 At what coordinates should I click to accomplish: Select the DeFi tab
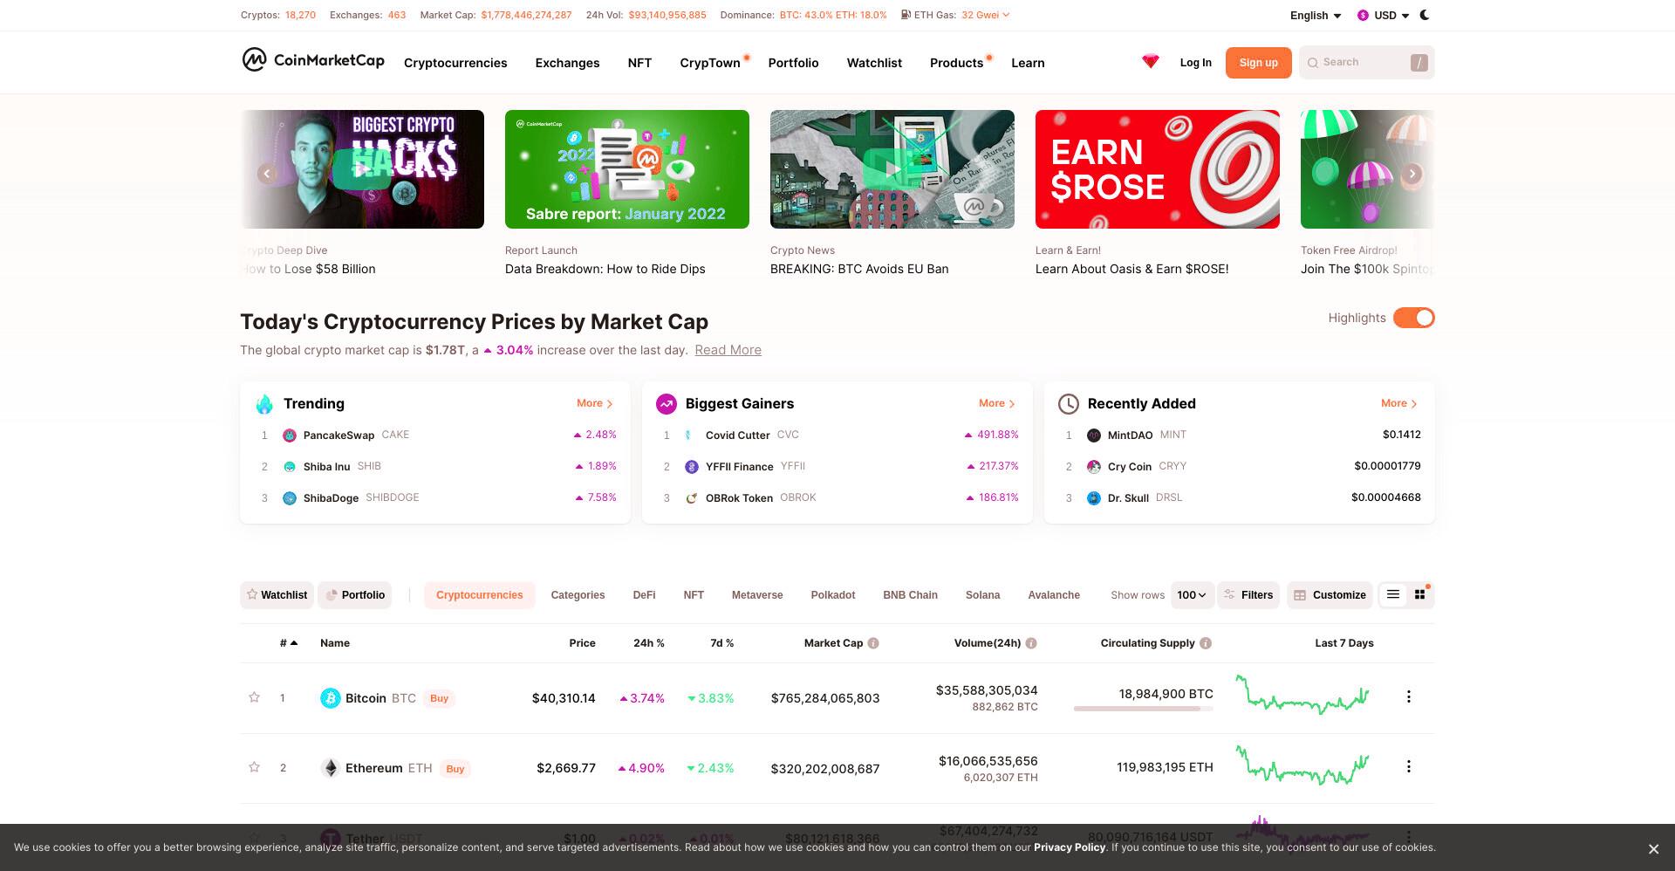click(x=644, y=595)
